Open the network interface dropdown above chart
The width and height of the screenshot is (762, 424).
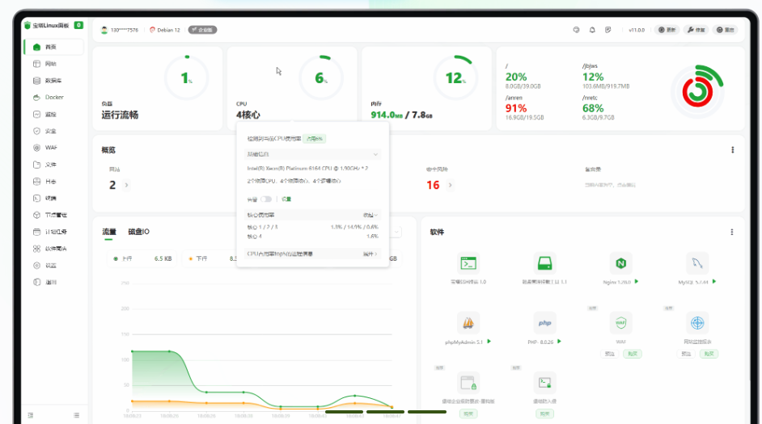(x=395, y=232)
